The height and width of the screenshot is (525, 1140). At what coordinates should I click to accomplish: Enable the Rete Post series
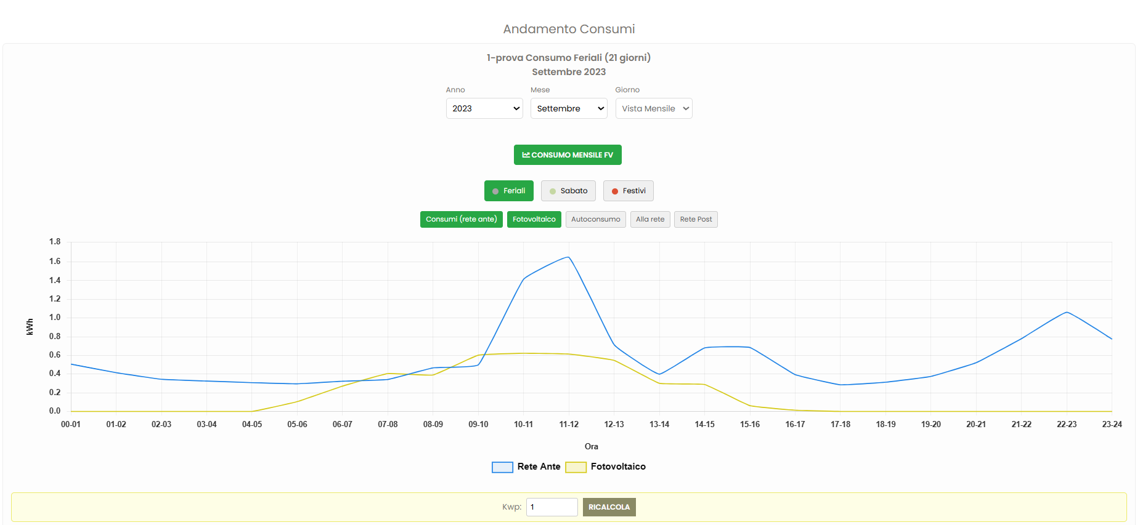point(696,219)
